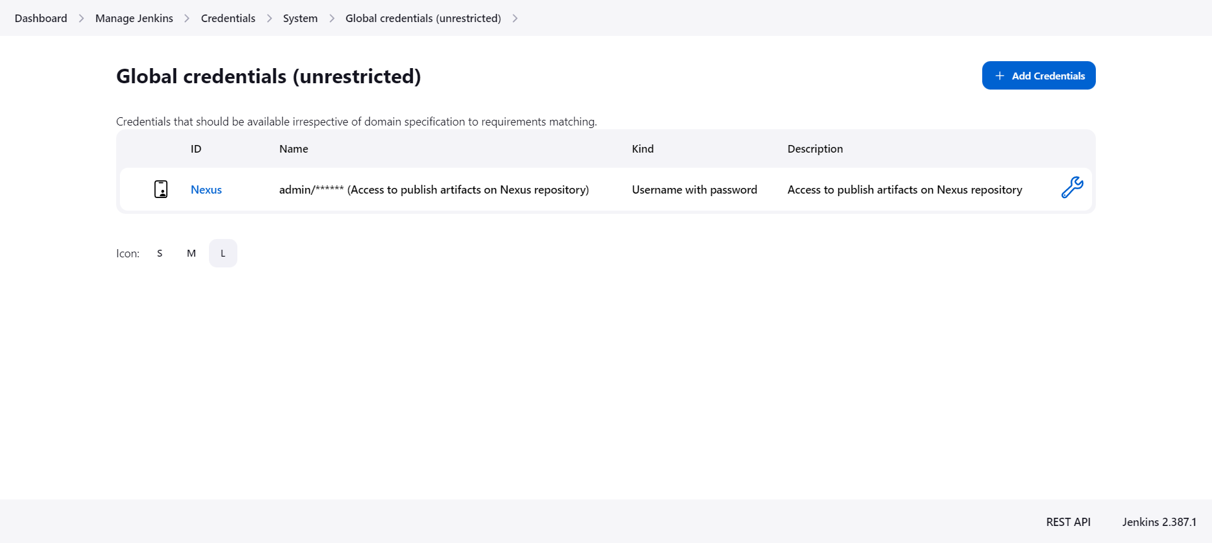Expand the chevron after Global credentials breadcrumb
Image resolution: width=1212 pixels, height=543 pixels.
tap(515, 18)
